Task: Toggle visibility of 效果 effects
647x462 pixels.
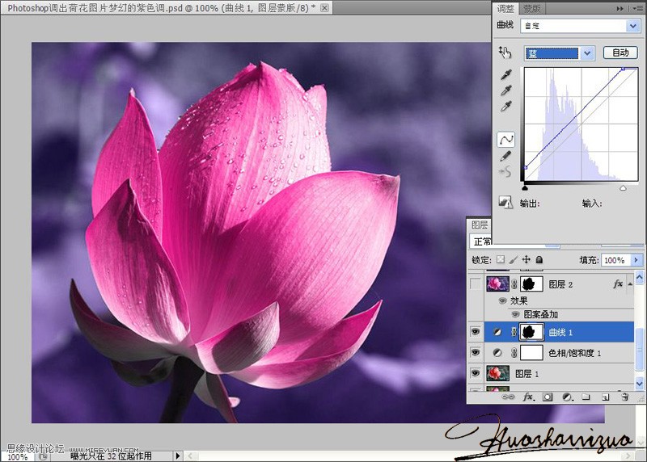Action: coord(502,300)
